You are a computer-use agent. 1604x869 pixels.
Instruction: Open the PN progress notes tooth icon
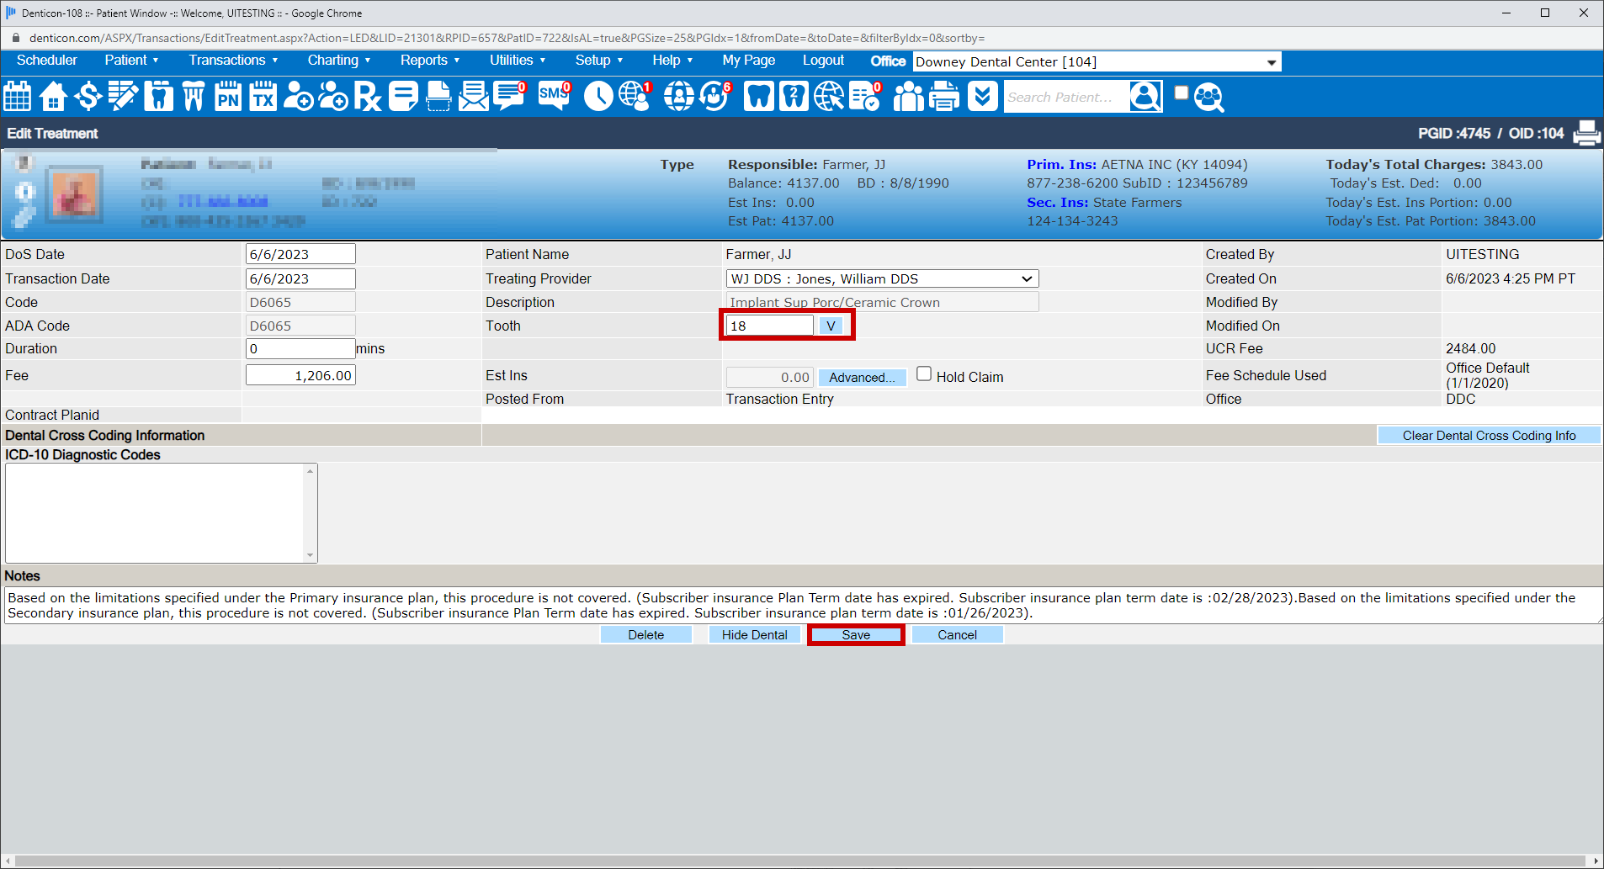(227, 96)
